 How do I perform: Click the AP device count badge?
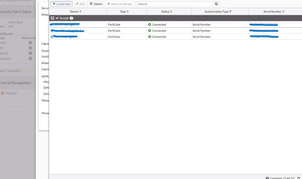click(x=30, y=48)
